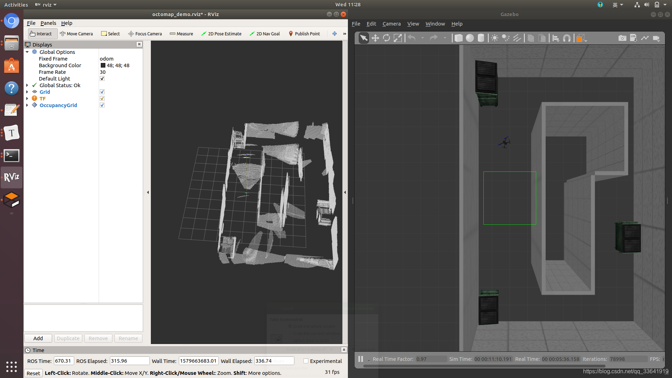The height and width of the screenshot is (378, 672).
Task: Toggle the Grid display checkbox
Action: (102, 92)
